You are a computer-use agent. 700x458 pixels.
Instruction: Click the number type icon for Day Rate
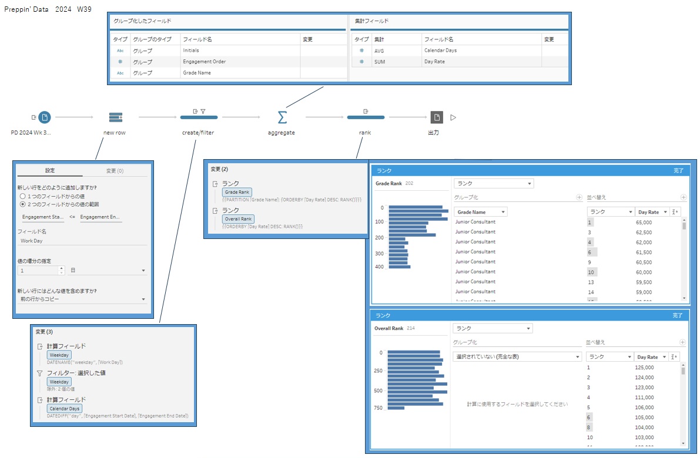tap(361, 62)
